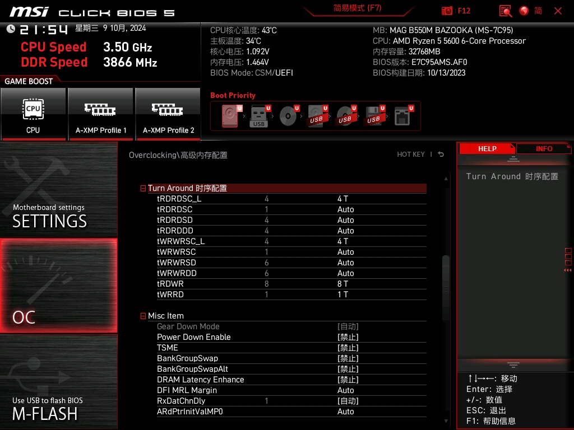Edit tRDRDSC Auto value
The height and width of the screenshot is (430, 574).
[345, 209]
